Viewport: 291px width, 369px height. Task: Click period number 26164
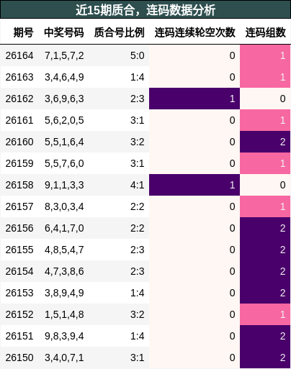point(19,55)
